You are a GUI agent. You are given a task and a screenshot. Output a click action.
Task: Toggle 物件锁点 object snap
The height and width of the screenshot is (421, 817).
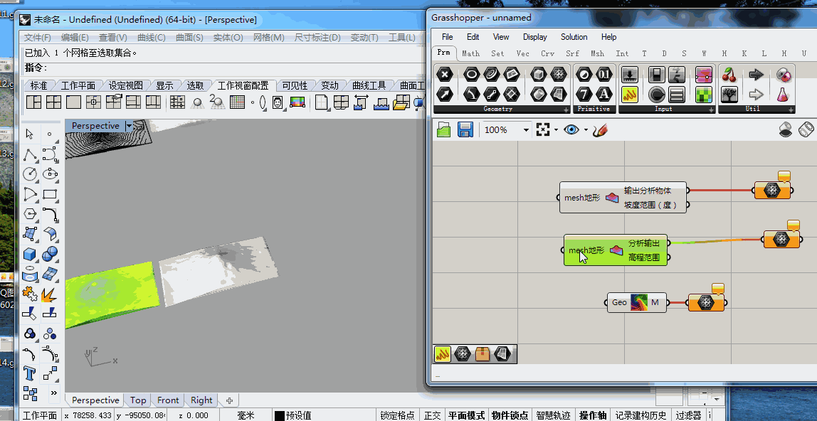(x=510, y=415)
